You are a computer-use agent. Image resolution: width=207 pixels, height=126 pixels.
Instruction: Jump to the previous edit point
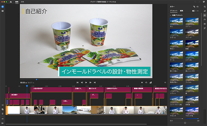pyautogui.click(x=77, y=82)
